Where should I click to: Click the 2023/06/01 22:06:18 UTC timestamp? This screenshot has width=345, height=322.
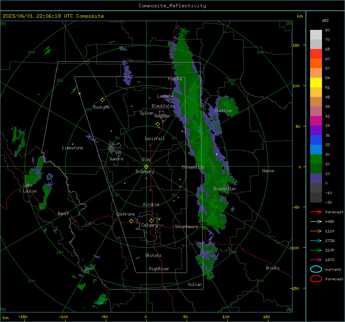coord(53,16)
